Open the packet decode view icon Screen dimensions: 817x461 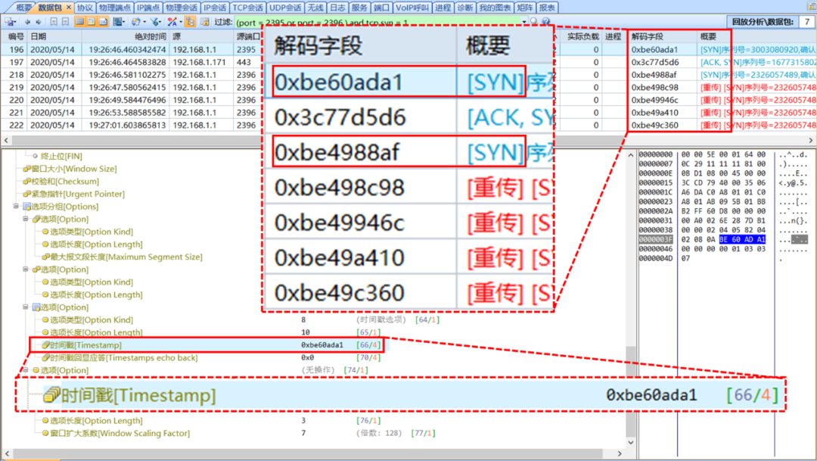(x=92, y=21)
